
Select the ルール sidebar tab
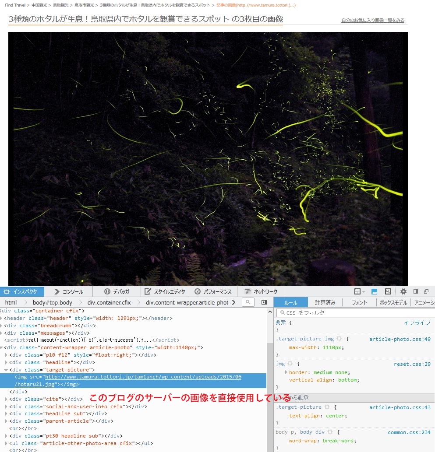[x=290, y=302]
